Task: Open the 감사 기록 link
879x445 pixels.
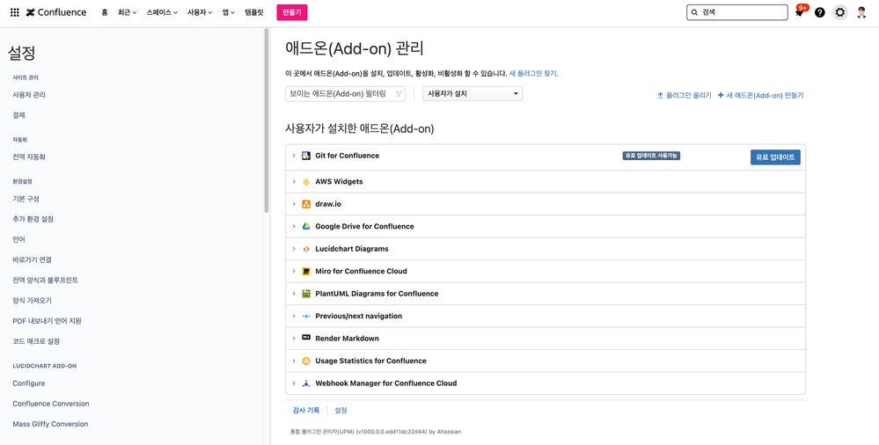Action: (306, 410)
